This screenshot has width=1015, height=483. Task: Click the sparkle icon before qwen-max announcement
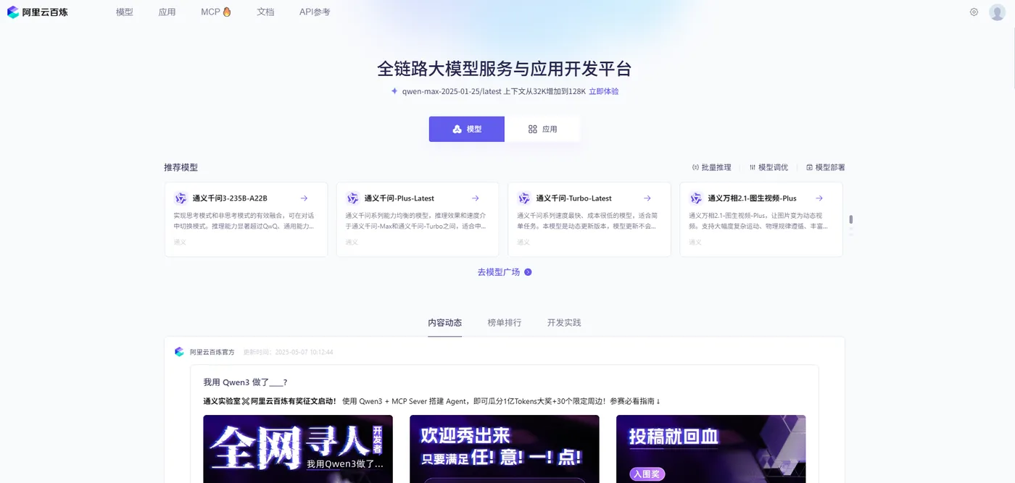(394, 91)
